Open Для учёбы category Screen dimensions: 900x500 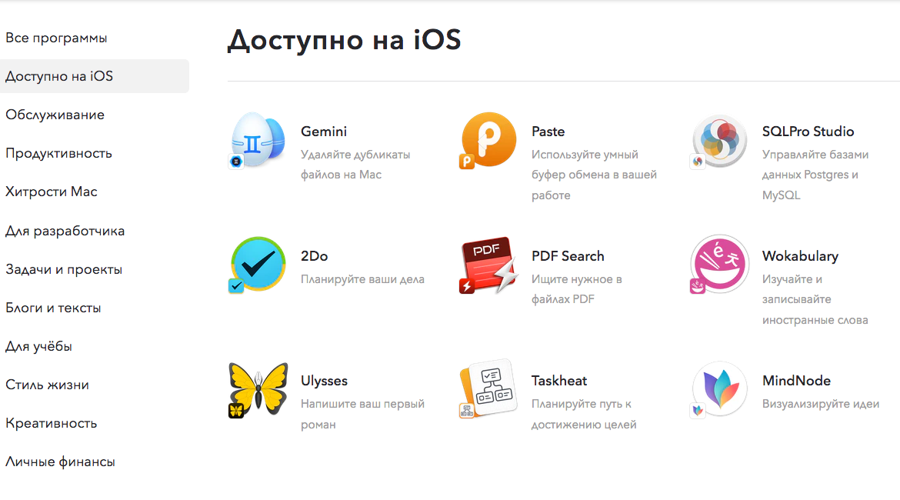coord(39,346)
